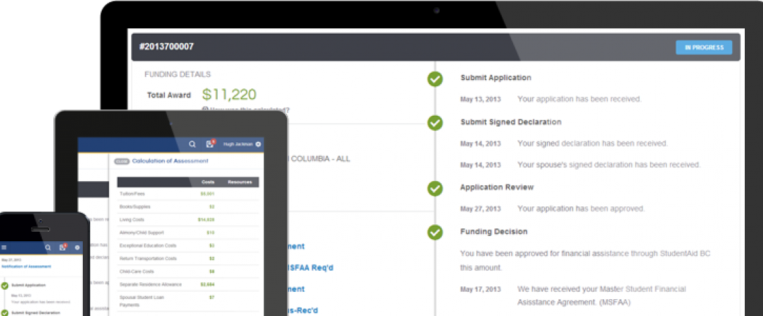Viewport: 763px width, 316px height.
Task: Select the Tuition/Fees row label on tablet
Action: [x=132, y=194]
